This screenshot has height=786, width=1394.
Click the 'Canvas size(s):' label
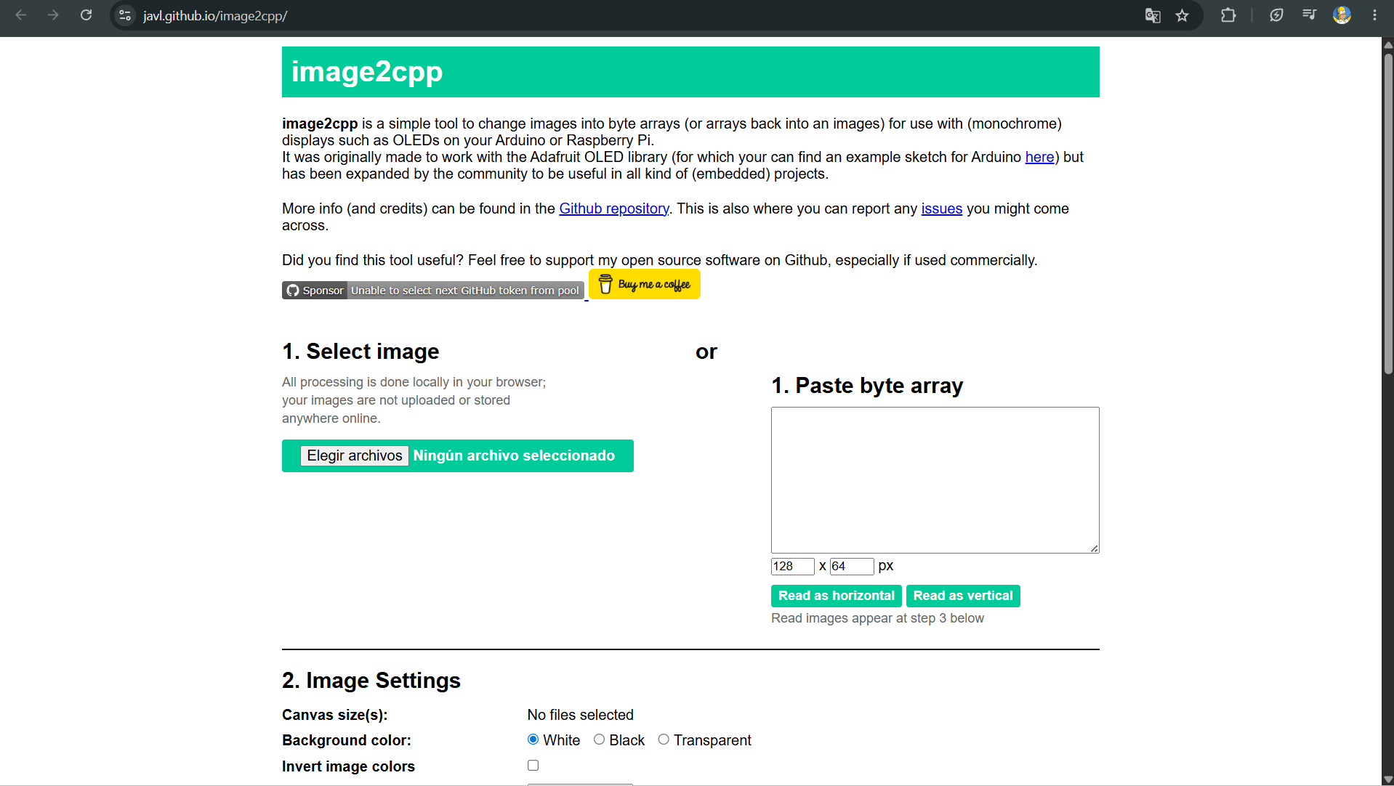coord(335,715)
